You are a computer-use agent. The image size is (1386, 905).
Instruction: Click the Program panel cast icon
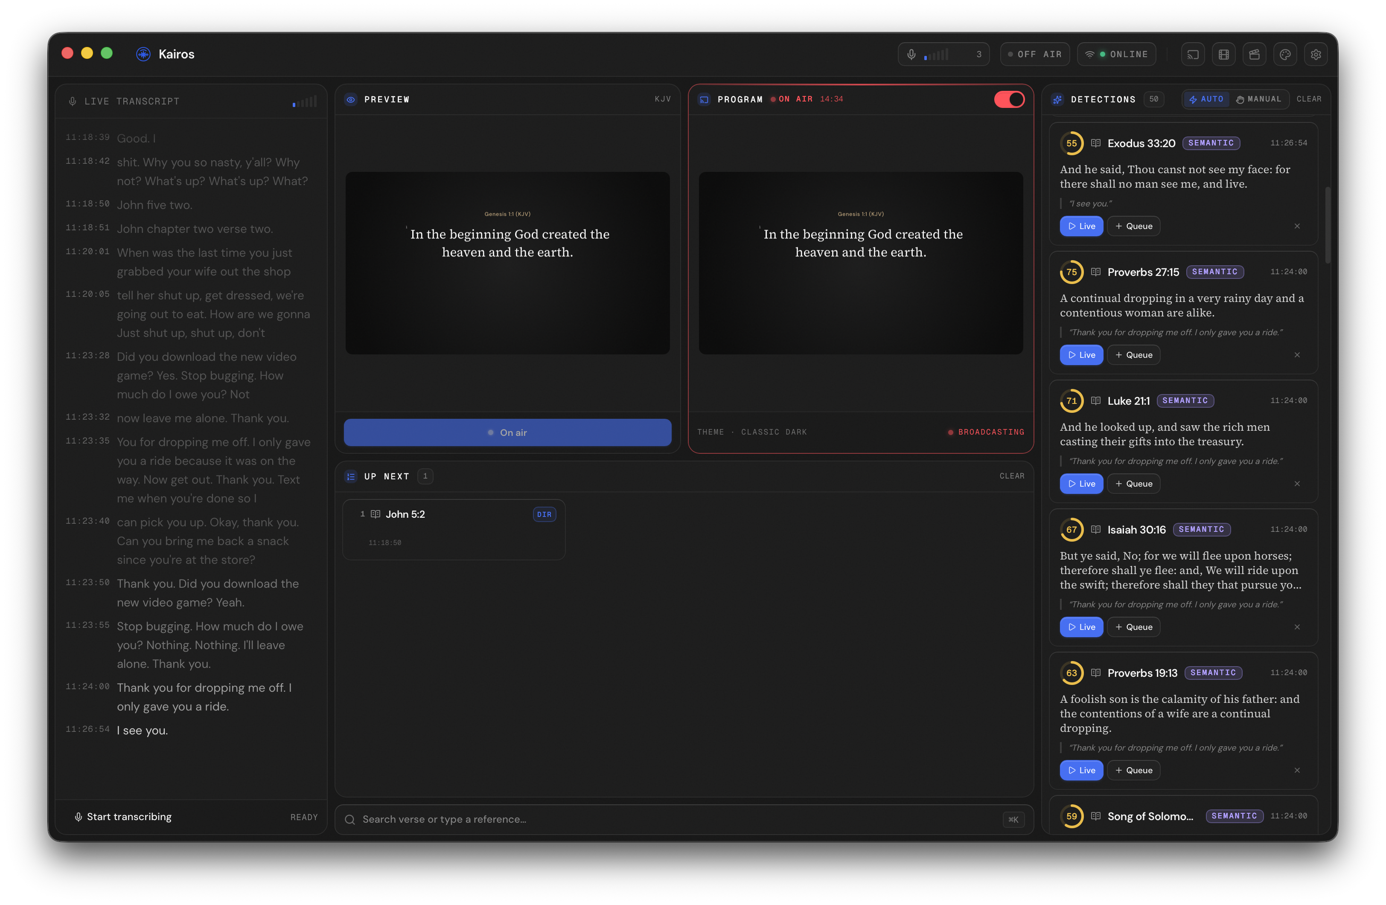click(x=704, y=99)
